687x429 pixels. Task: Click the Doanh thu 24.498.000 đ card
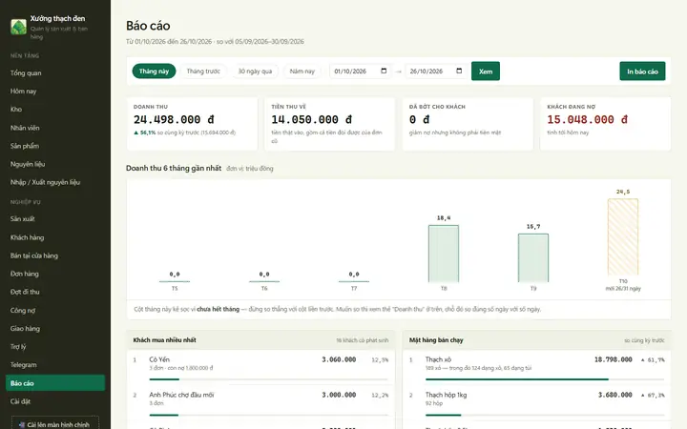click(x=192, y=124)
